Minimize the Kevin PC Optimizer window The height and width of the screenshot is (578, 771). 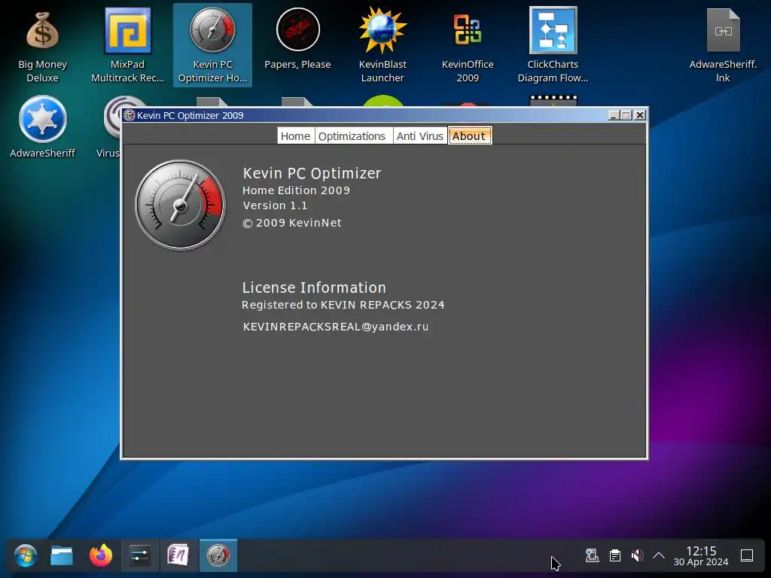(613, 115)
